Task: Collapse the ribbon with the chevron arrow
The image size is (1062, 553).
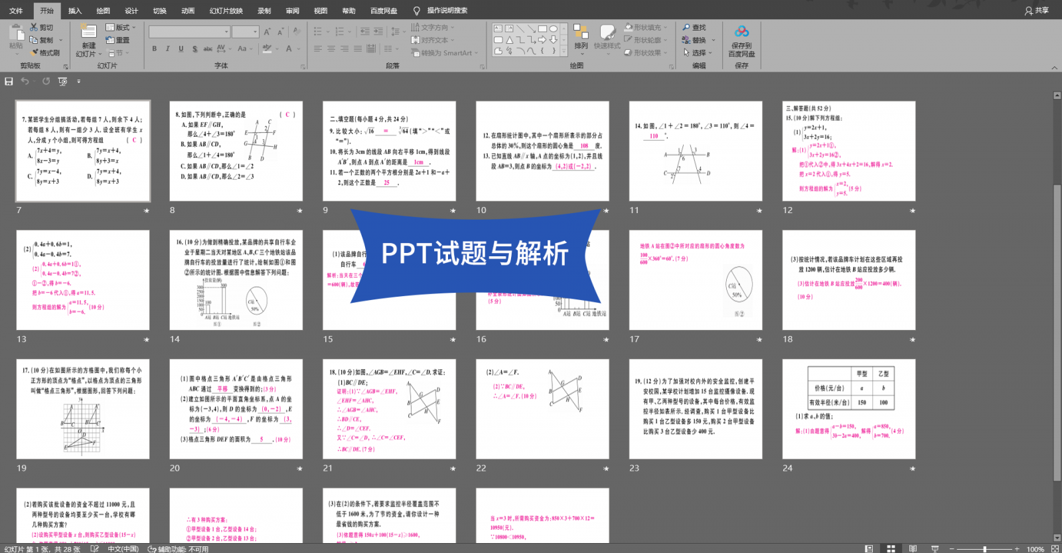Action: coord(1054,68)
